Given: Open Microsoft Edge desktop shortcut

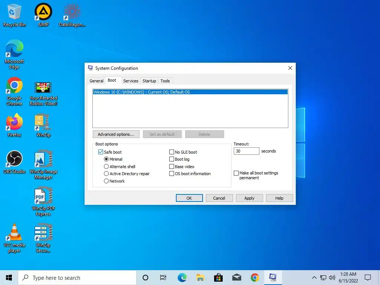Looking at the screenshot, I should click(14, 54).
